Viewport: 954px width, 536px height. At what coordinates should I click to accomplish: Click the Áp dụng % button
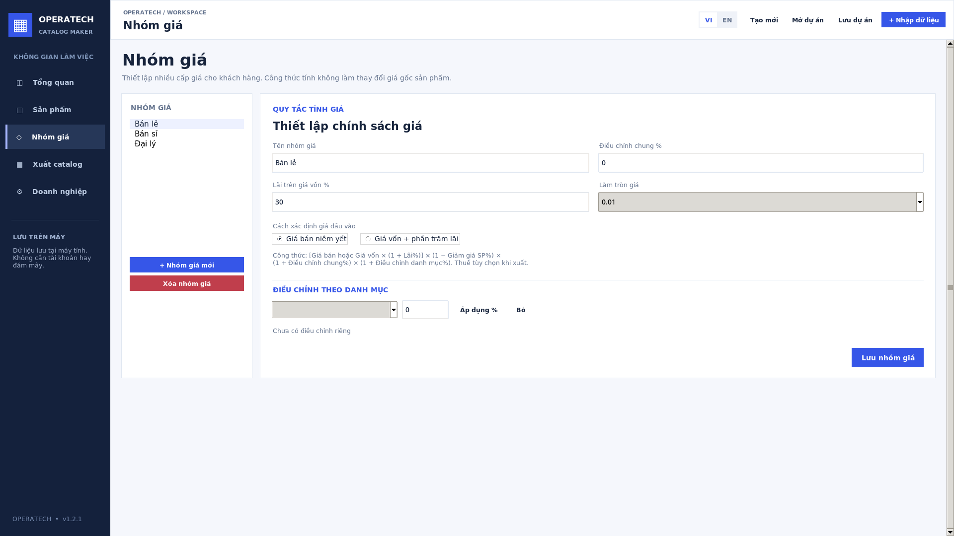[x=478, y=310]
